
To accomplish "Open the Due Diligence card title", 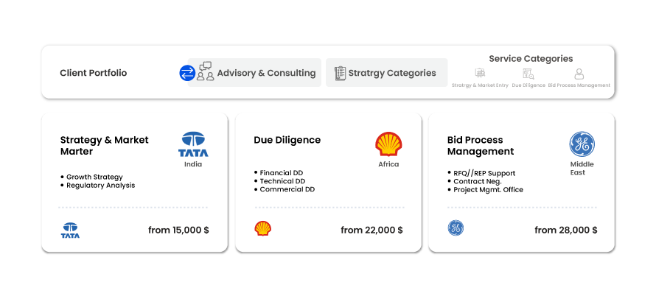I will (287, 140).
